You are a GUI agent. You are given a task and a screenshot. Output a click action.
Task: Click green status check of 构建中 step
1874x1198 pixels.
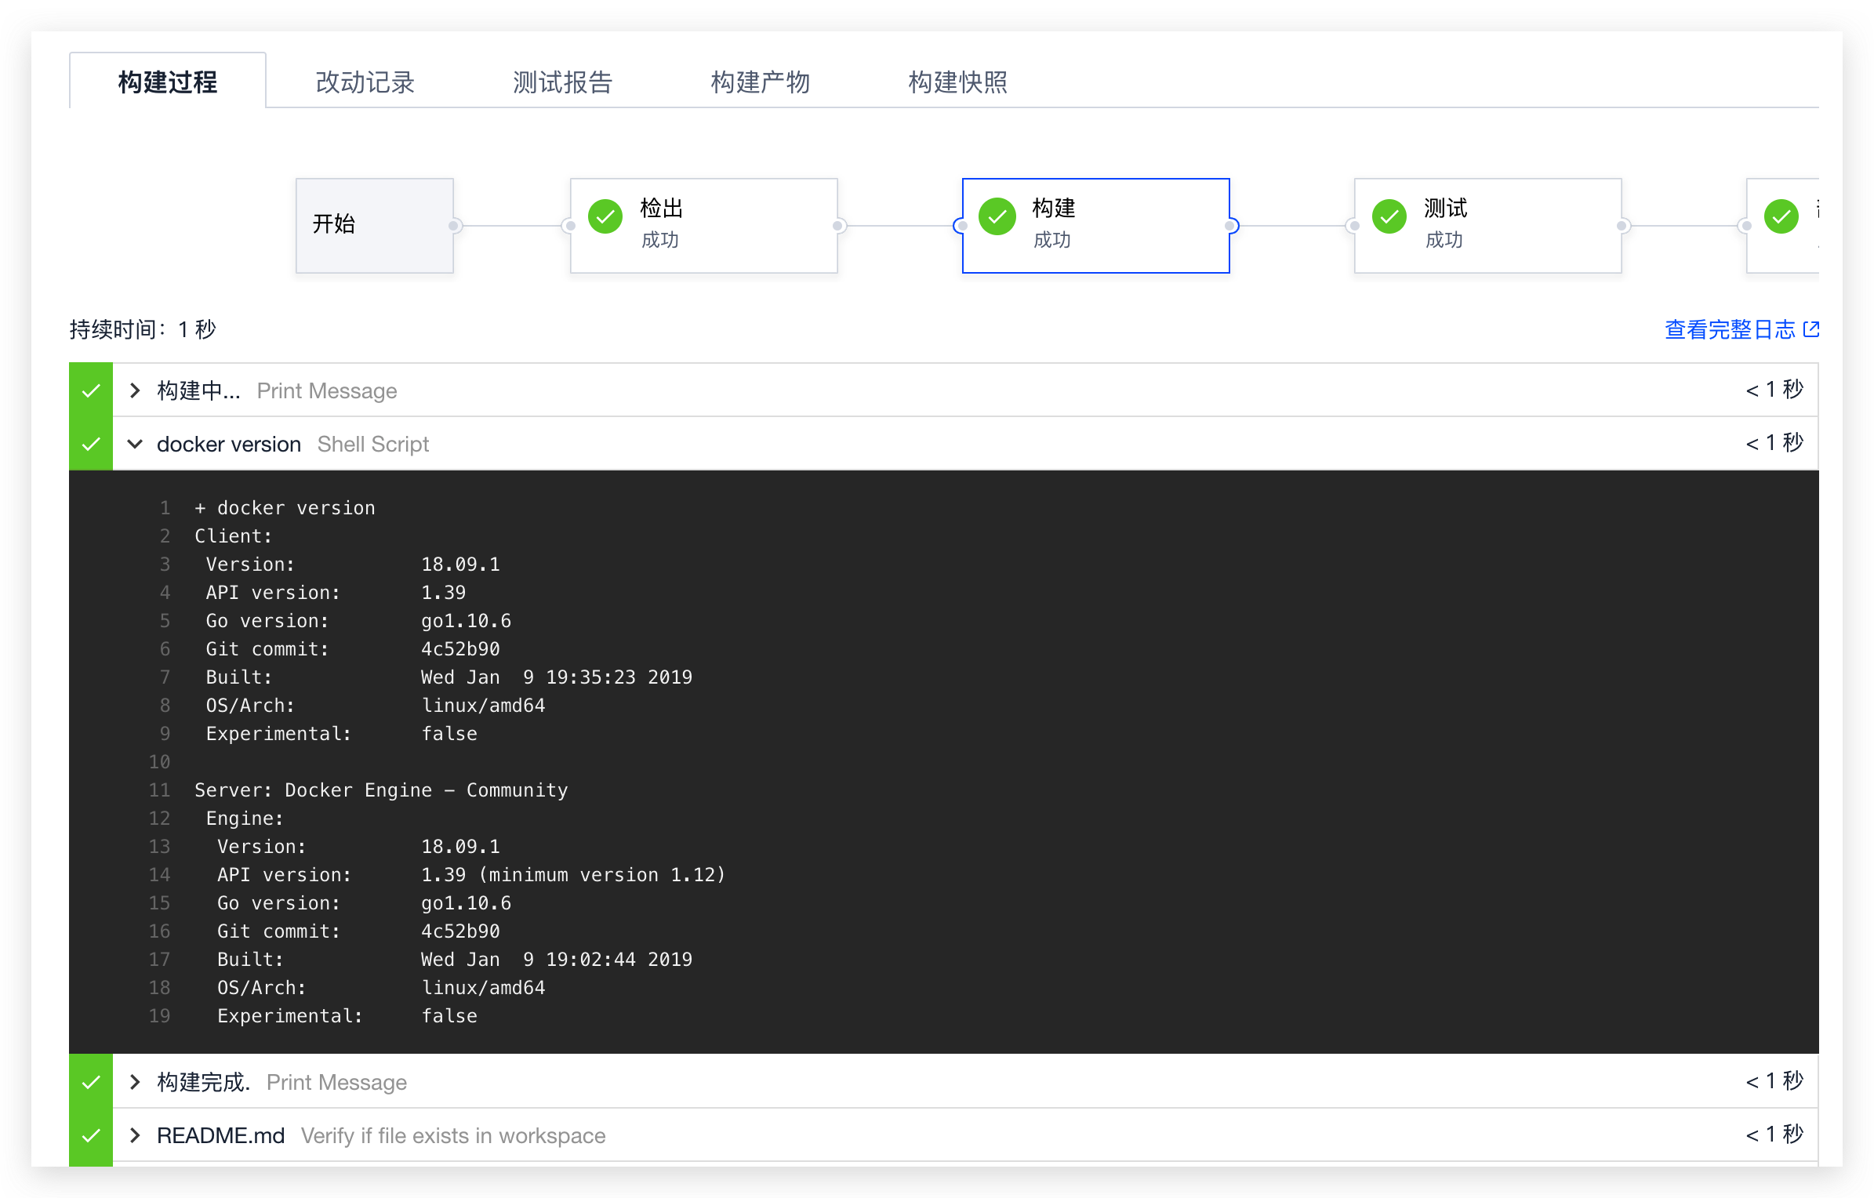[x=91, y=390]
